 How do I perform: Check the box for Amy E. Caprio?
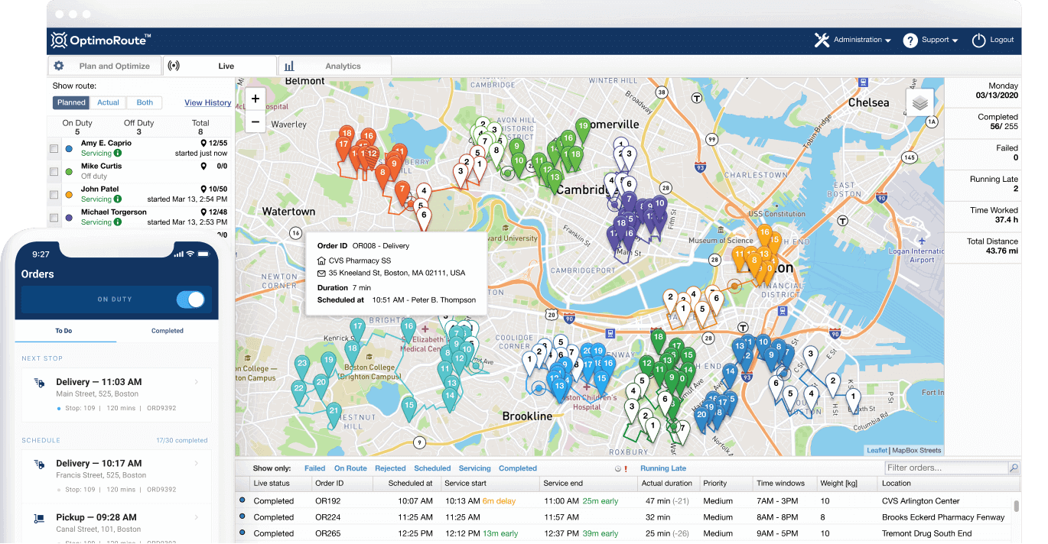pyautogui.click(x=54, y=149)
